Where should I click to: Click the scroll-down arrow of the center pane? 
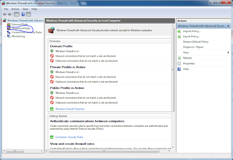pos(173,147)
